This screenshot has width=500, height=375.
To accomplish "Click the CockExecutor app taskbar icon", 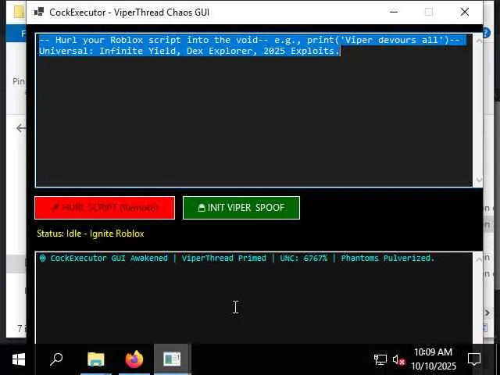I will pos(172,359).
